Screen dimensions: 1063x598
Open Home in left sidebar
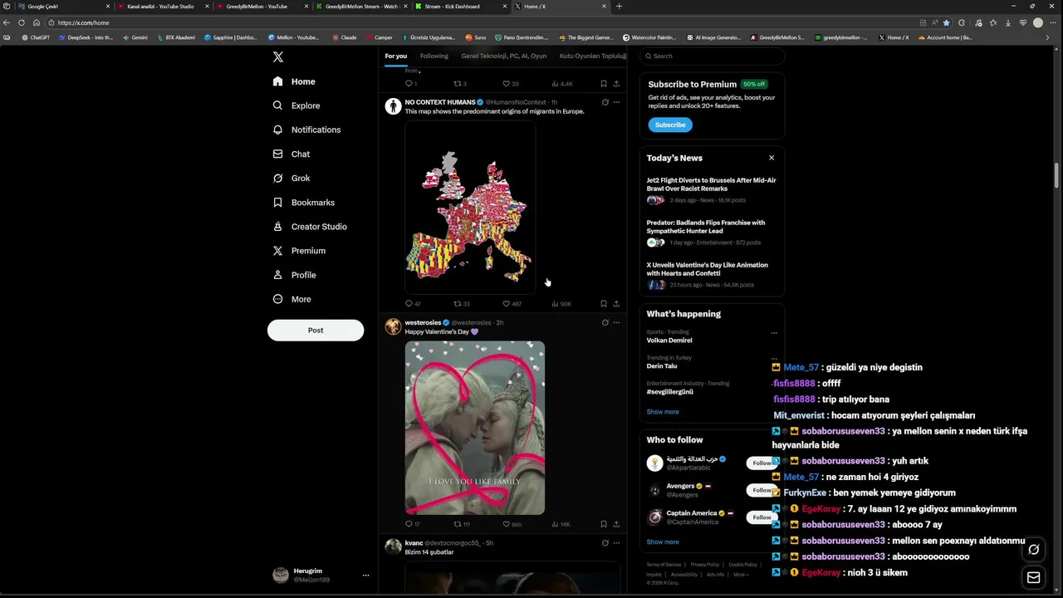click(x=294, y=81)
